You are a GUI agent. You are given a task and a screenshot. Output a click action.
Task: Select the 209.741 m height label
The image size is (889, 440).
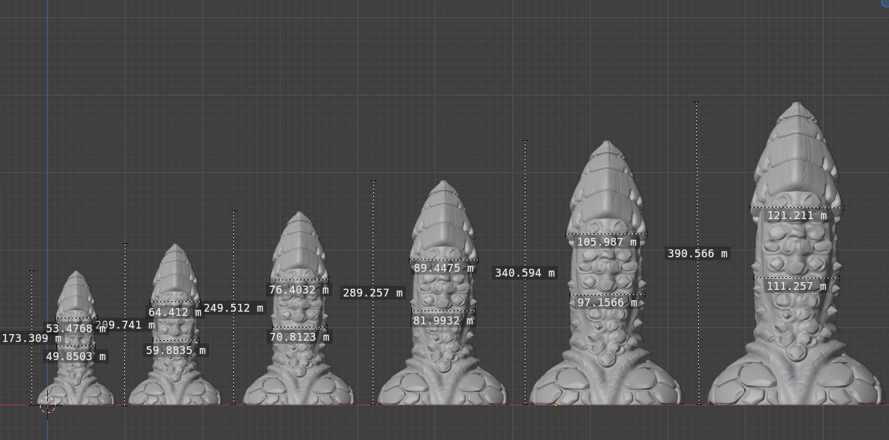click(x=125, y=325)
